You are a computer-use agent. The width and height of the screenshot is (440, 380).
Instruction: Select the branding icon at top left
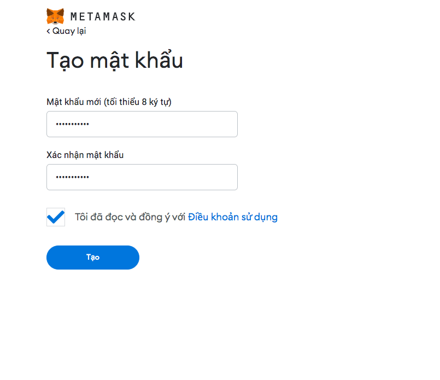pos(55,16)
